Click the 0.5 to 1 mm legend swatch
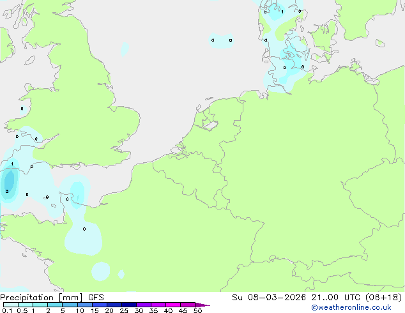This screenshot has width=405, height=313. 26,305
